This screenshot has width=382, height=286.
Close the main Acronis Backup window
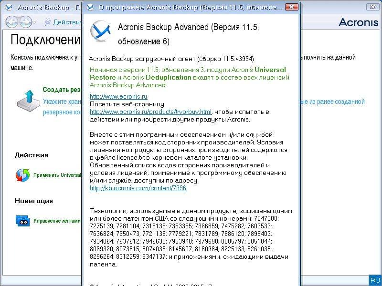pos(373,7)
